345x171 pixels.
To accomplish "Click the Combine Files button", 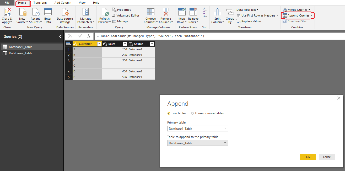I will point(295,21).
